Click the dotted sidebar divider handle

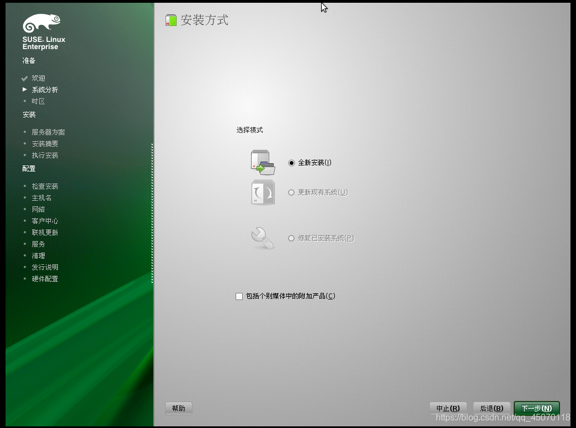point(152,213)
